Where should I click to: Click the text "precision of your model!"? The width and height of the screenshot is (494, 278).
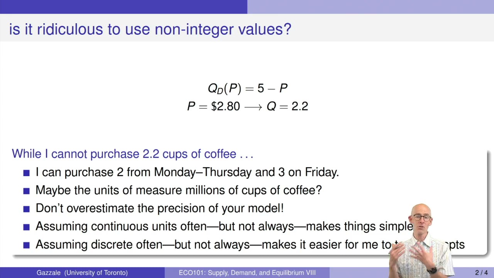click(x=220, y=208)
